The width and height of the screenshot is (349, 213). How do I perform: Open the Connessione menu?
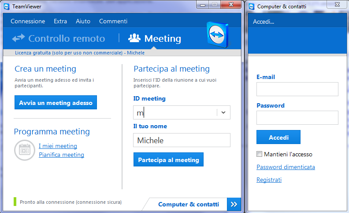pyautogui.click(x=28, y=21)
